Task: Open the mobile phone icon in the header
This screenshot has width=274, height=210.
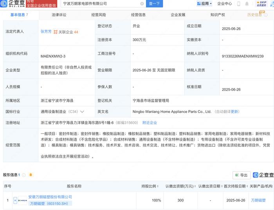Action: (238, 4)
